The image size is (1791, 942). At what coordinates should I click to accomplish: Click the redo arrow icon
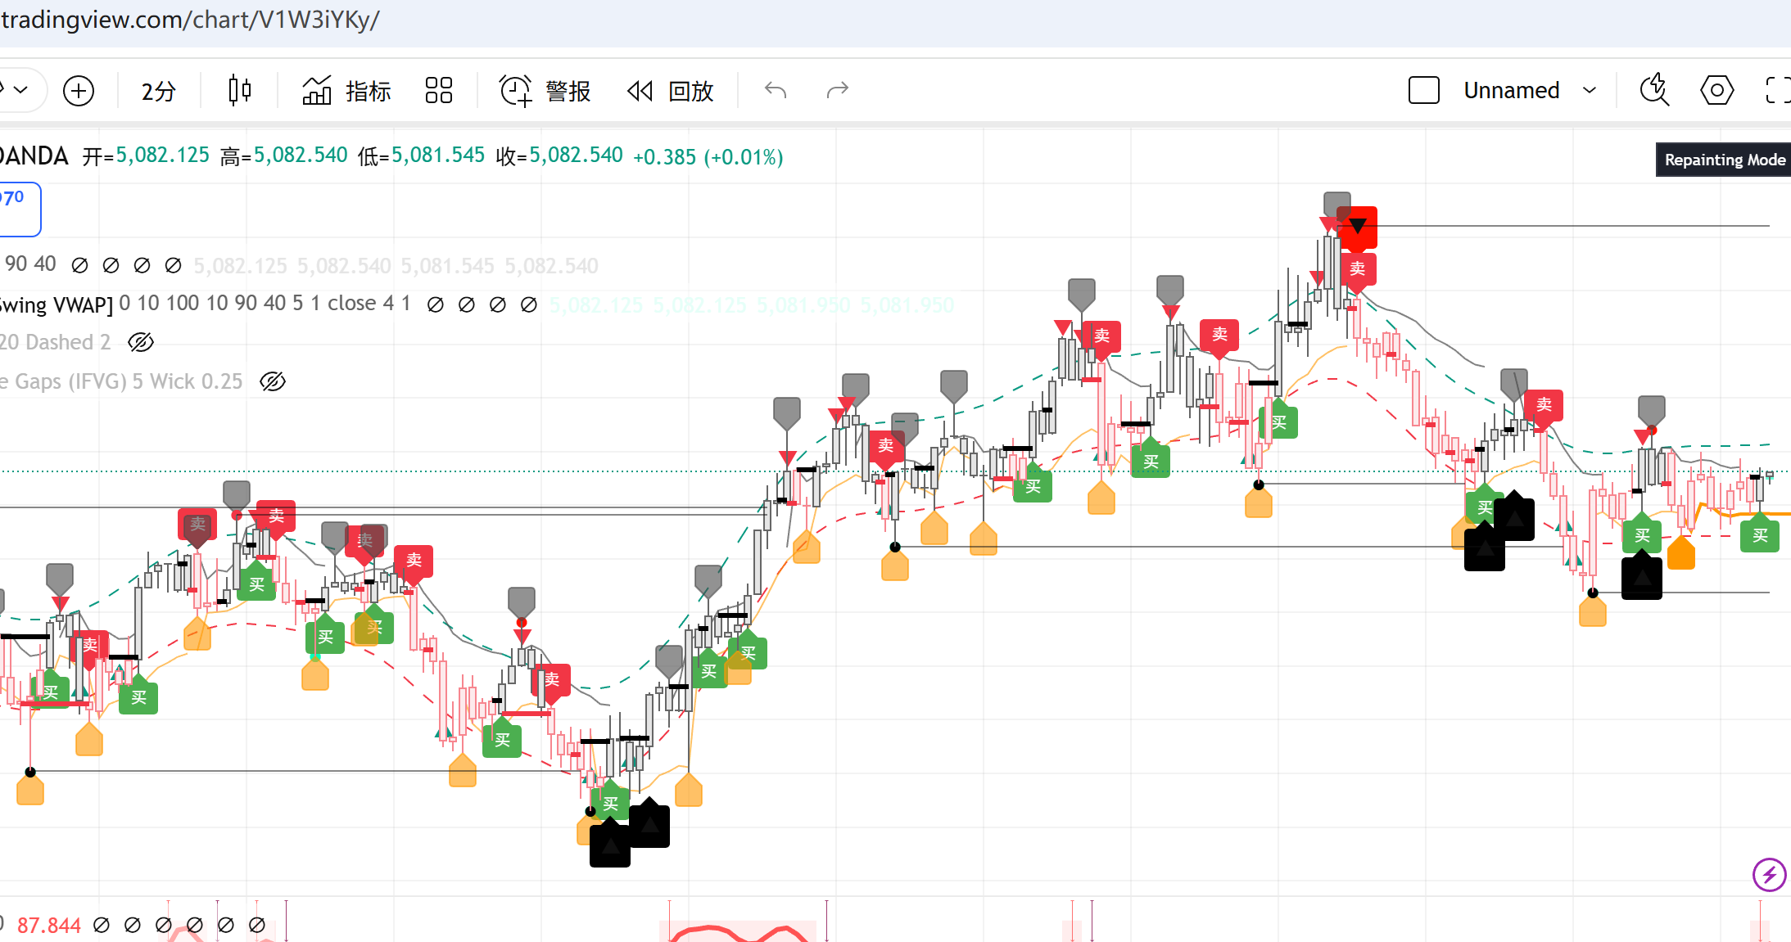(x=837, y=90)
